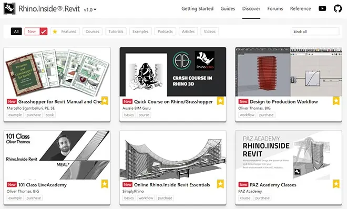Image resolution: width=347 pixels, height=209 pixels.
Task: Click the Rhino logo icon in the header
Action: tap(9, 8)
